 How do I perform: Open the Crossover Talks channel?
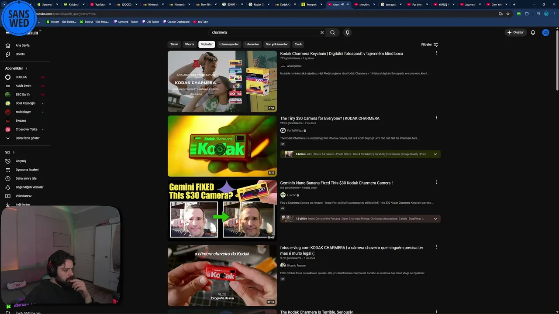pyautogui.click(x=27, y=130)
